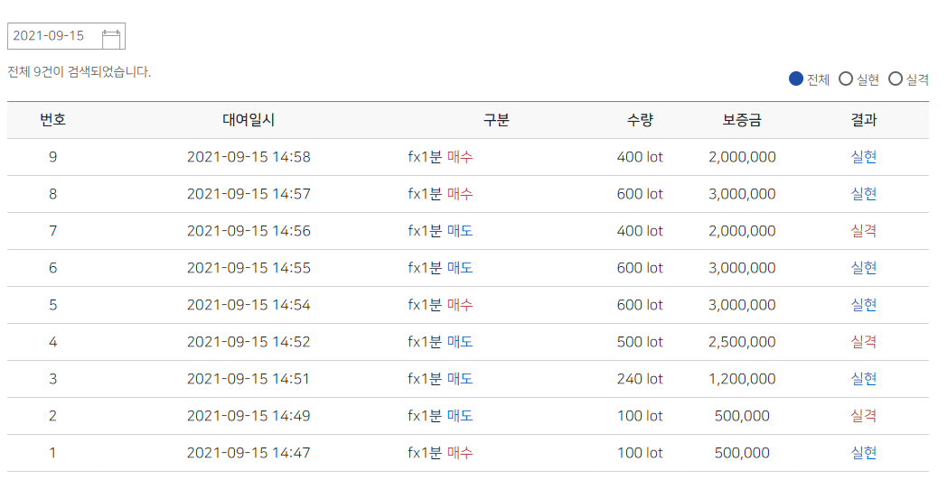
Task: Click the 구분 column header
Action: coord(496,120)
